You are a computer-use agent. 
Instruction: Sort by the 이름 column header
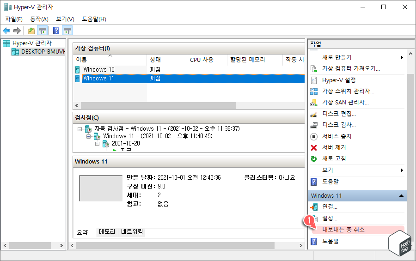[x=110, y=60]
